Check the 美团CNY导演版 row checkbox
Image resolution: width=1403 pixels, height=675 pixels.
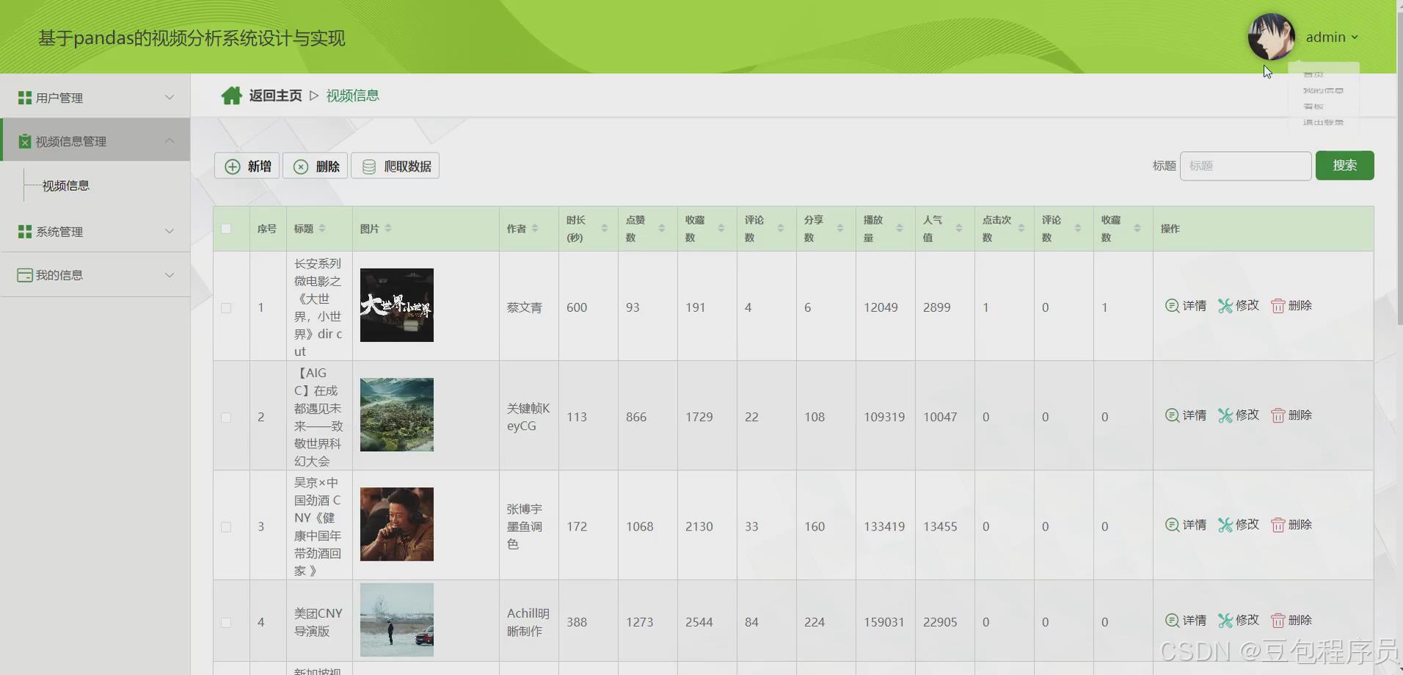226,623
